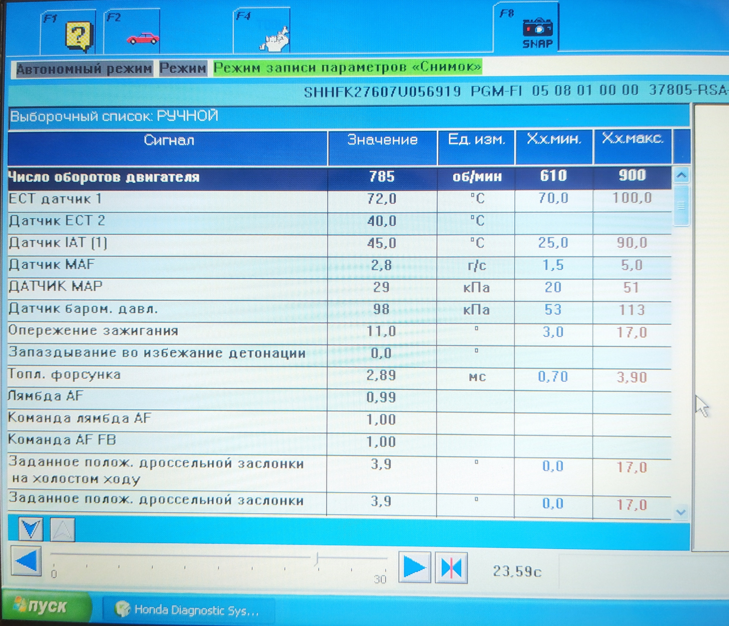Click the F8 SNAP camera icon
This screenshot has width=729, height=626.
[x=538, y=33]
